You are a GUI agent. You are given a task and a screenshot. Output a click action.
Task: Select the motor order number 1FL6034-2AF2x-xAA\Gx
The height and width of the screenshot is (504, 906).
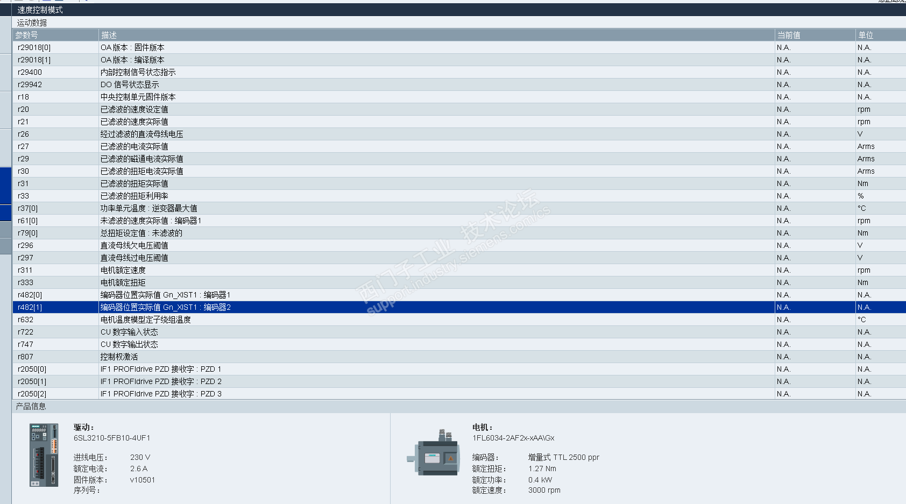pos(513,438)
